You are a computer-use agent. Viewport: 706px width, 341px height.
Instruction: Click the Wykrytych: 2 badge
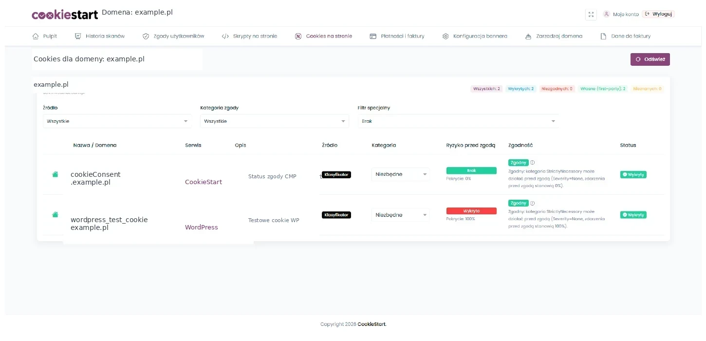pos(520,89)
